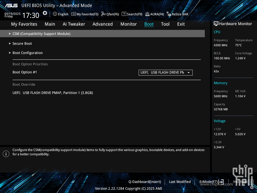Viewport: 257px width, 193px height.
Task: Click the +12V value 12.076 V
Action: [220, 134]
